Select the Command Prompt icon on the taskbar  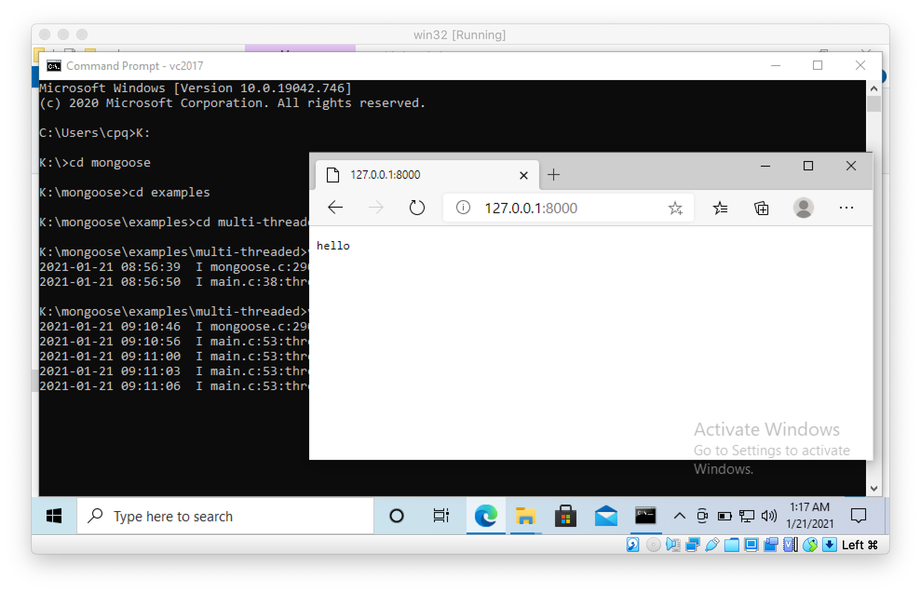(646, 516)
